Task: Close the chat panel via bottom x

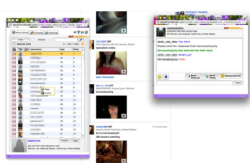Action: [156, 96]
